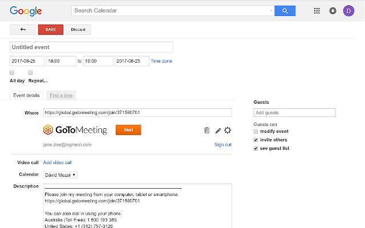Click the Add guests input field
Image resolution: width=365 pixels, height=228 pixels.
pyautogui.click(x=294, y=113)
